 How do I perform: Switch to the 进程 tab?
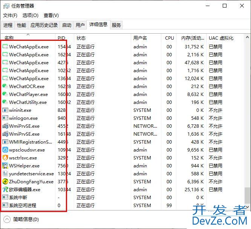tap(8, 25)
